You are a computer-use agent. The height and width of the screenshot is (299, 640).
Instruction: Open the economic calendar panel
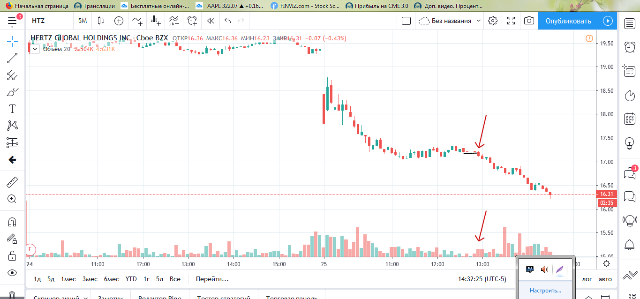630,119
